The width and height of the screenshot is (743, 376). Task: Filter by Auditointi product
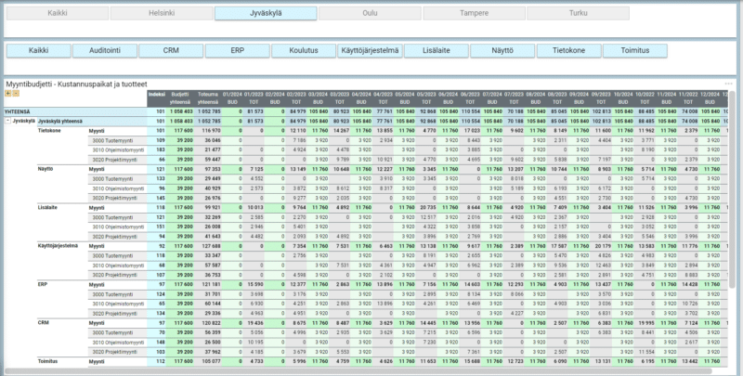click(104, 51)
